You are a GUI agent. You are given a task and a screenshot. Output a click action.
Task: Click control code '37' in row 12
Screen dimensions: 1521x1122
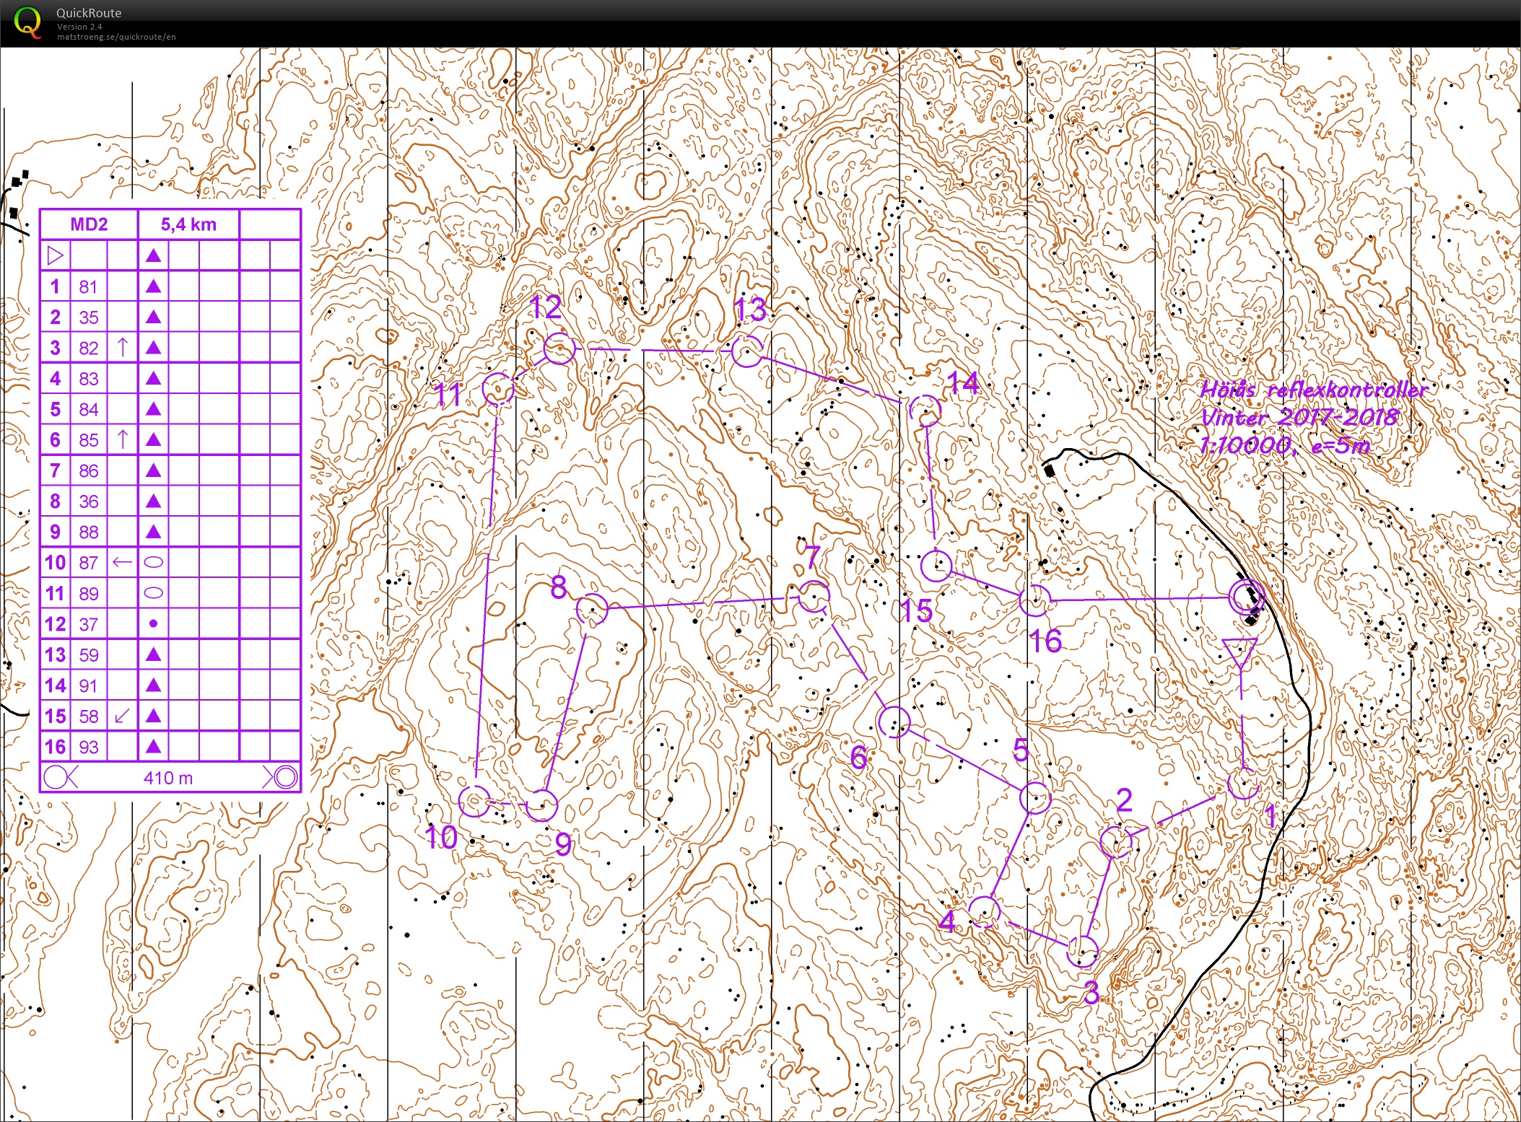pyautogui.click(x=88, y=624)
